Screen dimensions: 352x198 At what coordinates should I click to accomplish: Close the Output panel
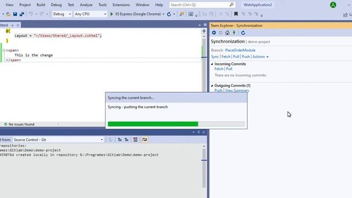click(x=204, y=132)
